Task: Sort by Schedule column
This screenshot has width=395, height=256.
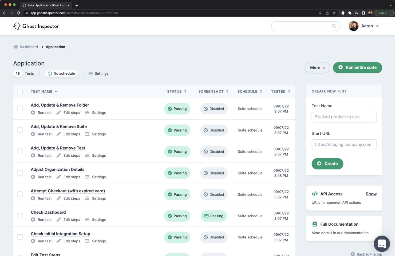Action: click(250, 91)
